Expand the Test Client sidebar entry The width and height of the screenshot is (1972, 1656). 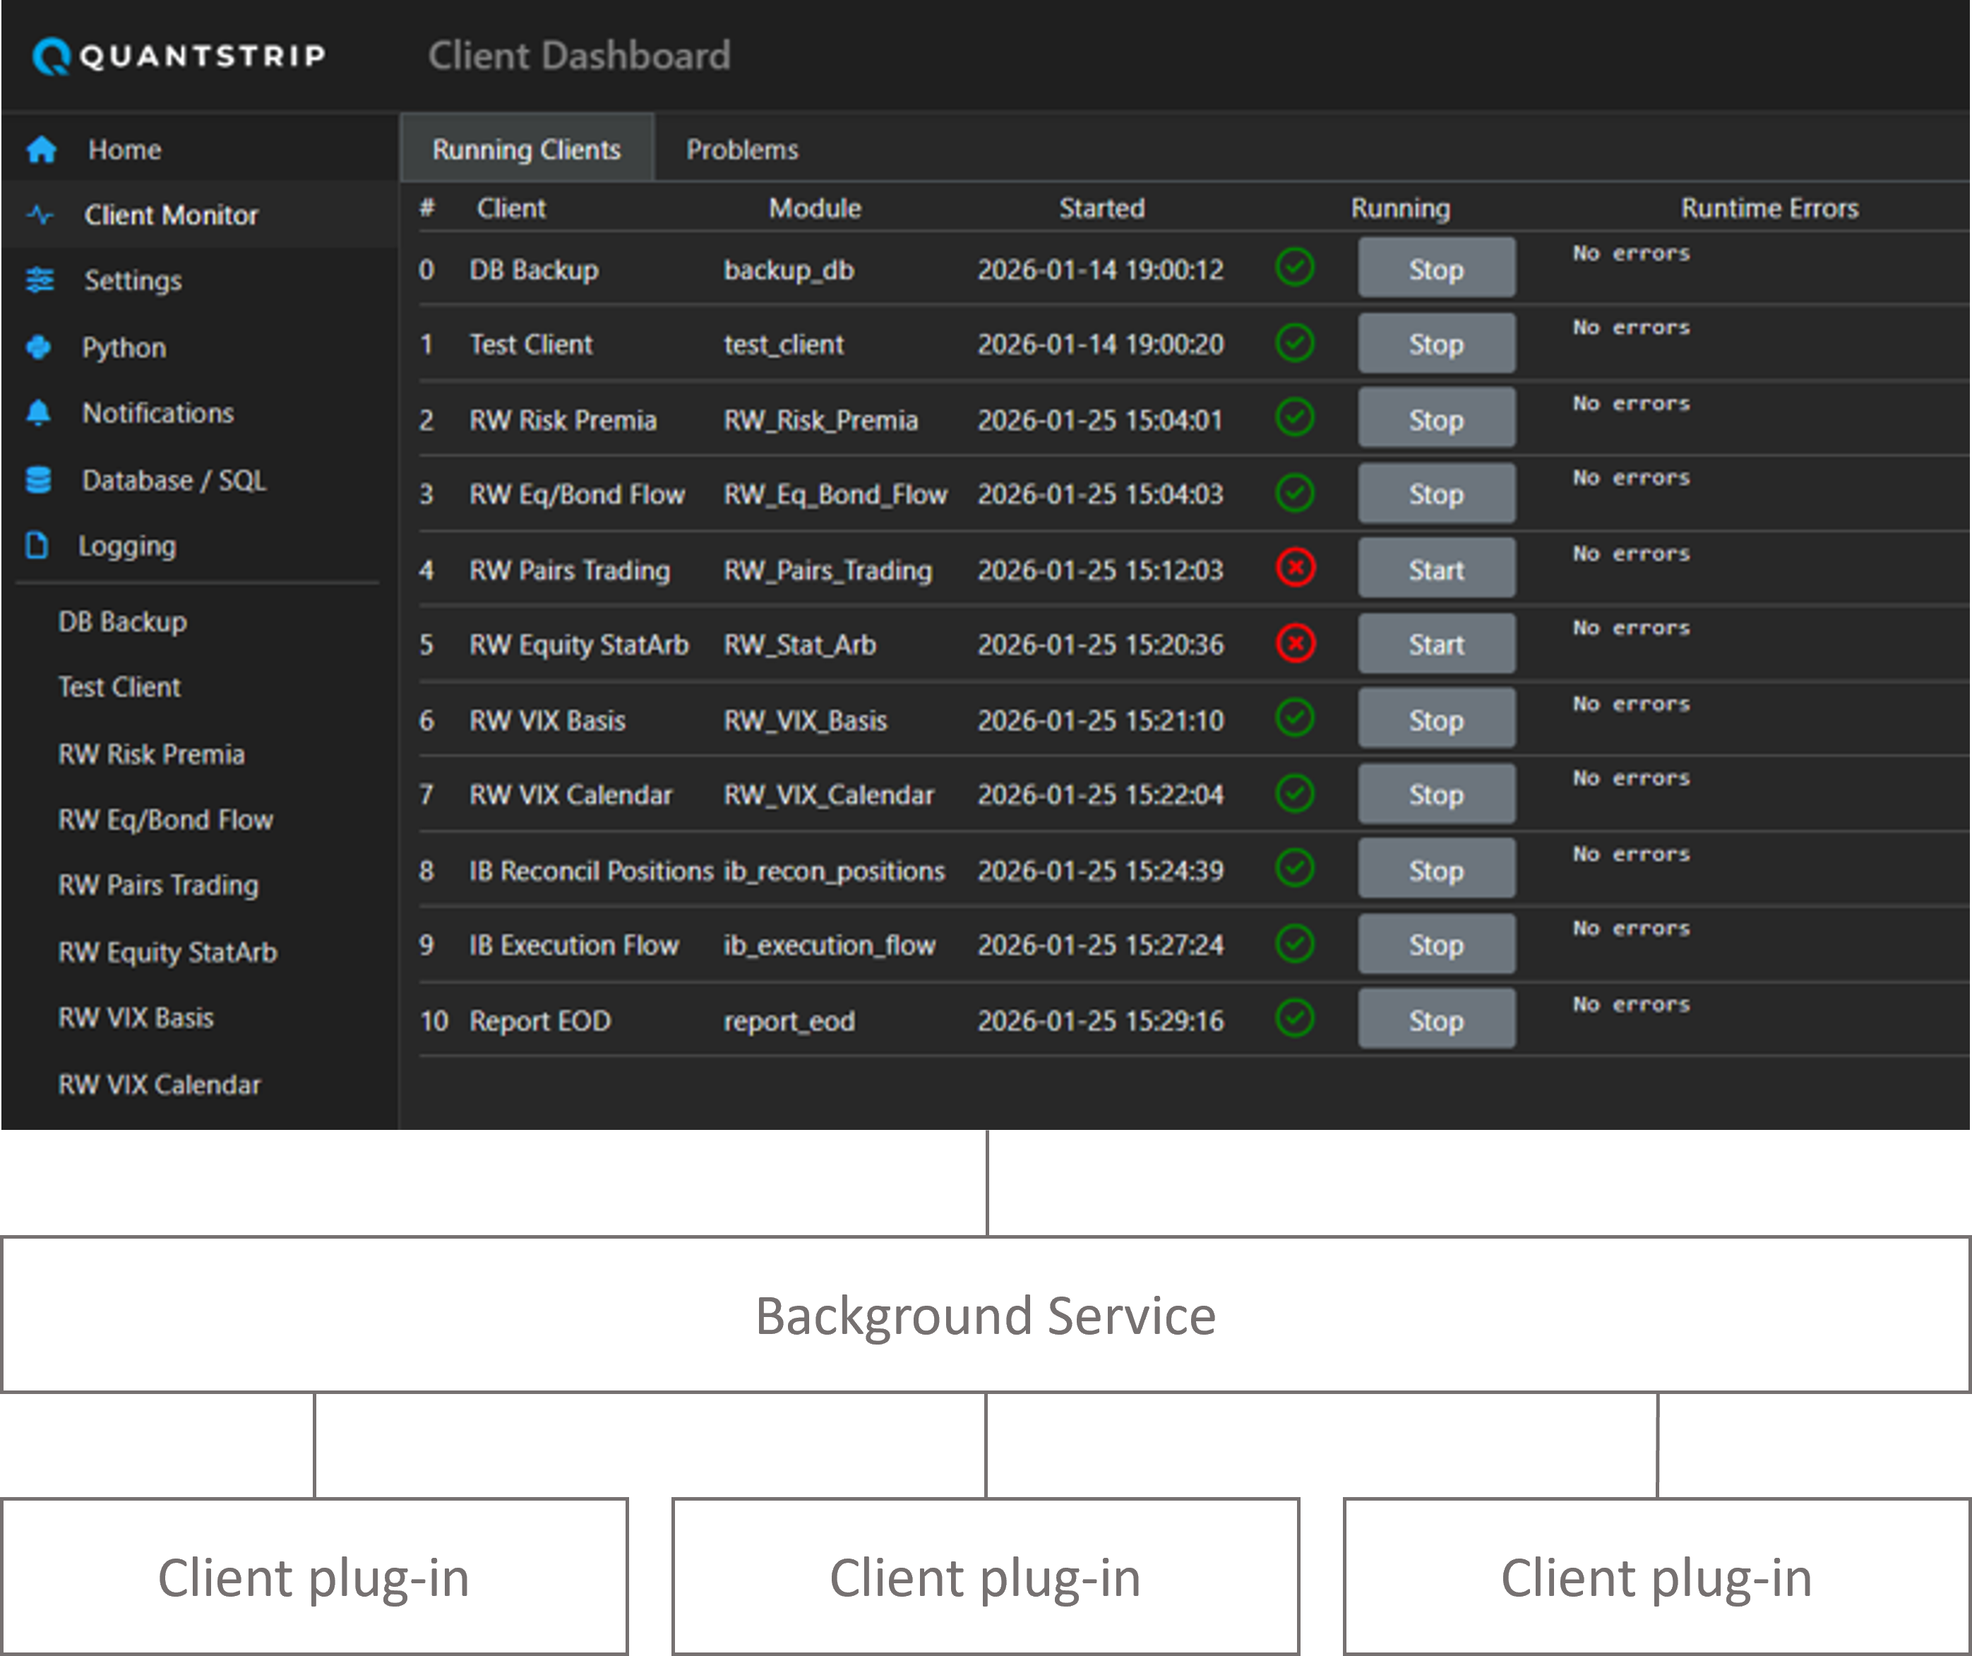119,686
